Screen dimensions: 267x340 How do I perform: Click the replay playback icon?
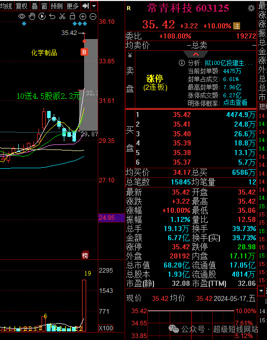pyautogui.click(x=42, y=17)
